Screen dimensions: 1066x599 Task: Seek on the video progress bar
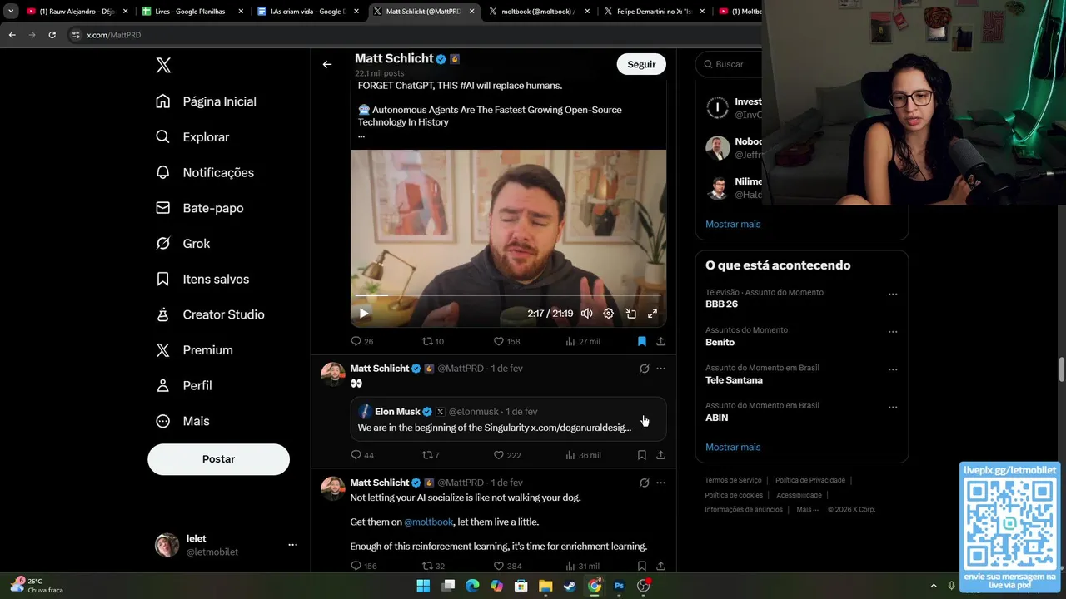(508, 295)
